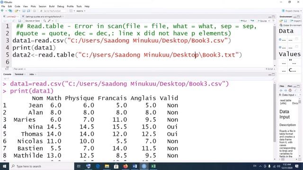303x170 pixels.
Task: Click the Find/Replace magnifier icon
Action: tap(45, 21)
